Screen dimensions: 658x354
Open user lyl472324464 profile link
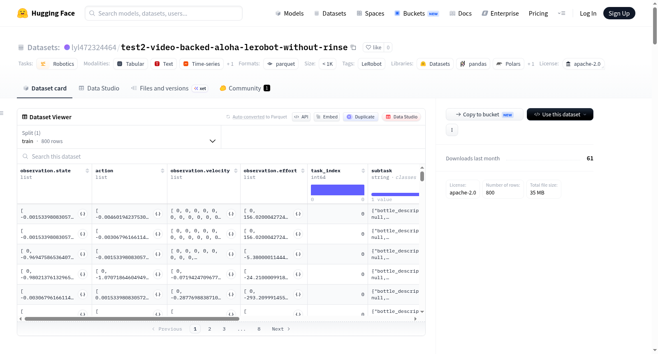[x=94, y=47]
